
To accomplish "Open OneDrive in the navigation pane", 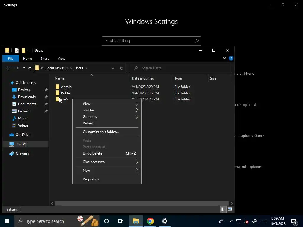I will tap(23, 135).
